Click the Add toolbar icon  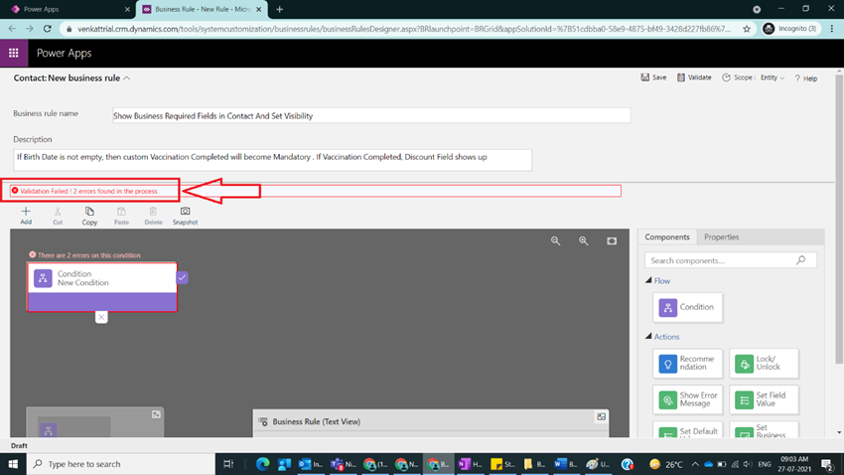[x=26, y=216]
